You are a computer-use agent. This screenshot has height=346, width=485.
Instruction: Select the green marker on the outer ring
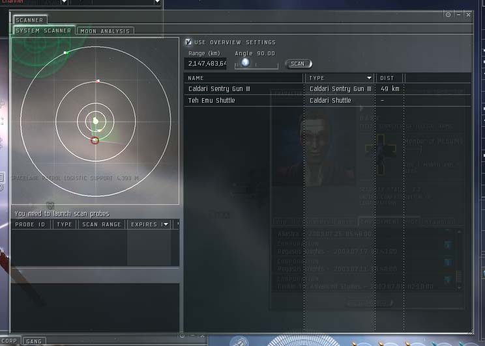(x=65, y=52)
